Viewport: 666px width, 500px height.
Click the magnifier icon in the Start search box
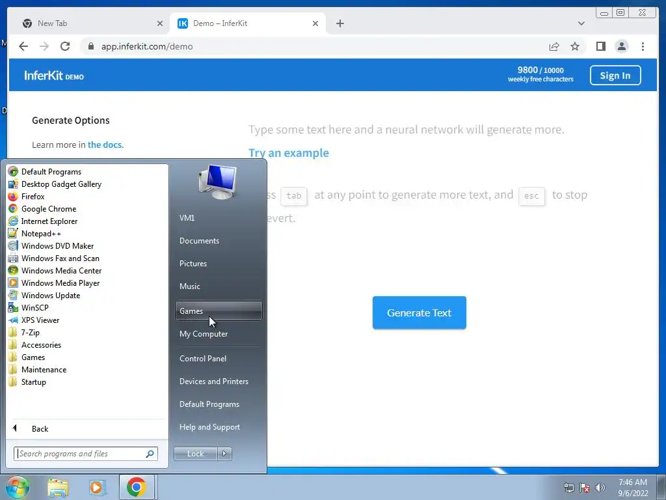pos(150,454)
